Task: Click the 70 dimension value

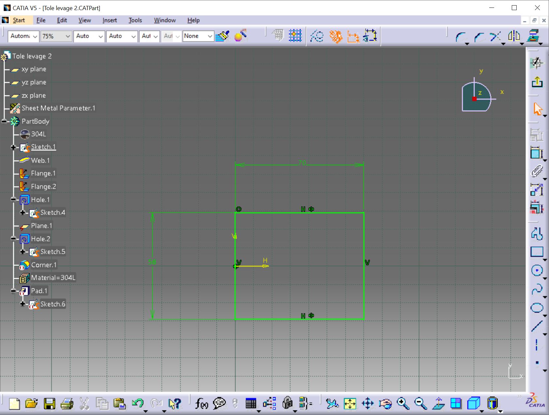Action: click(302, 163)
